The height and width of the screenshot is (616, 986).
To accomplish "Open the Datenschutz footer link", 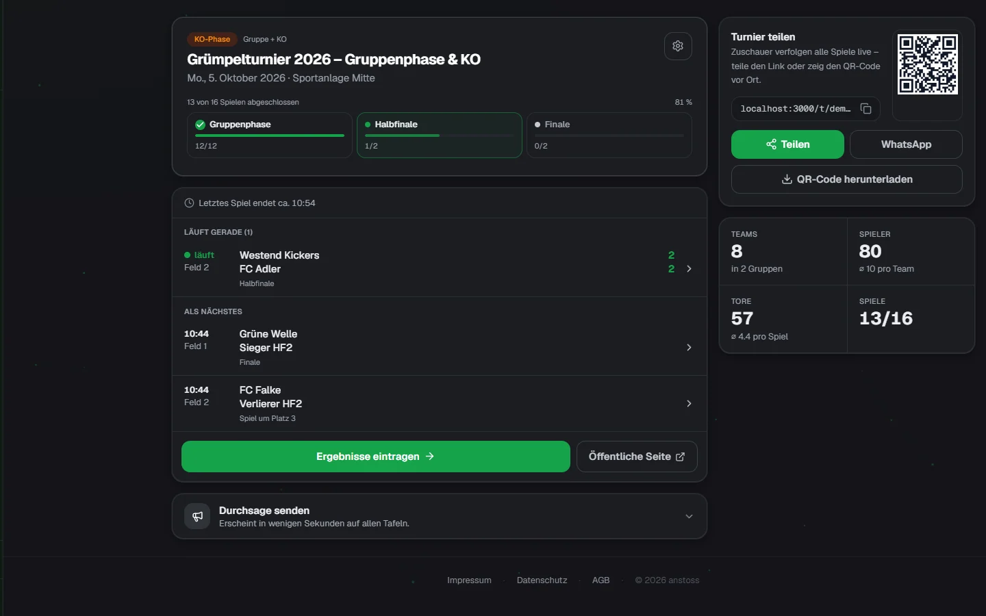I will coord(542,580).
